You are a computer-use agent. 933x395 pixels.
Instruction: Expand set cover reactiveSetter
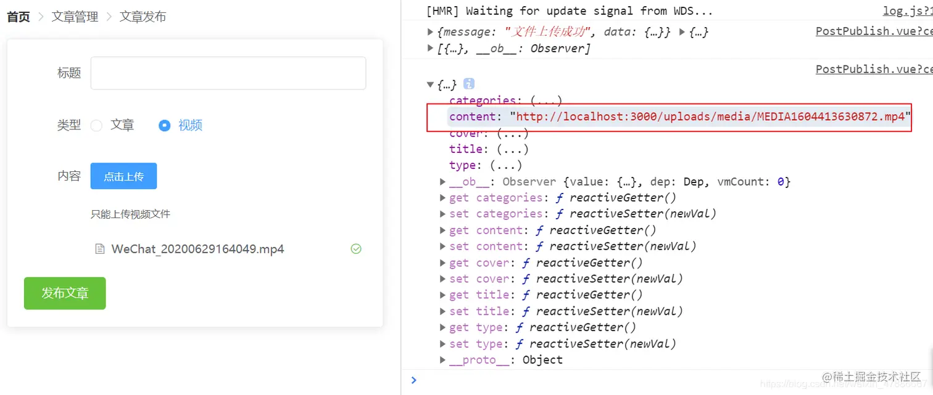(x=443, y=279)
